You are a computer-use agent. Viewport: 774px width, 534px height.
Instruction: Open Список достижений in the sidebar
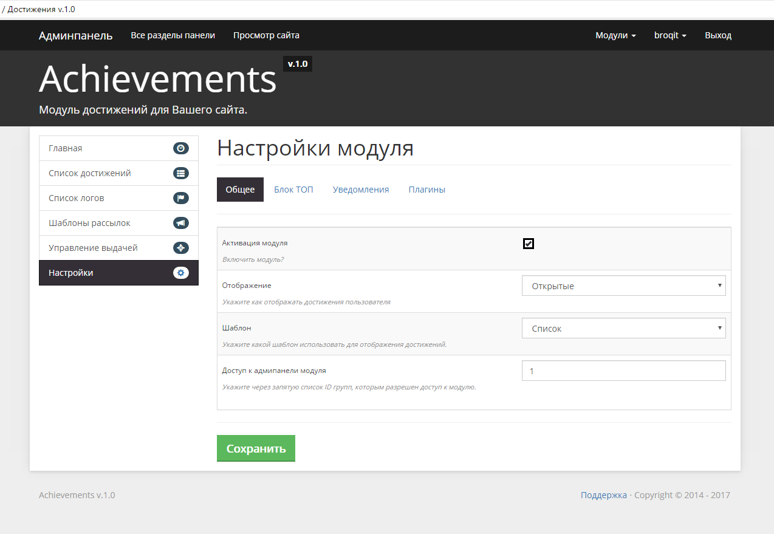click(118, 173)
